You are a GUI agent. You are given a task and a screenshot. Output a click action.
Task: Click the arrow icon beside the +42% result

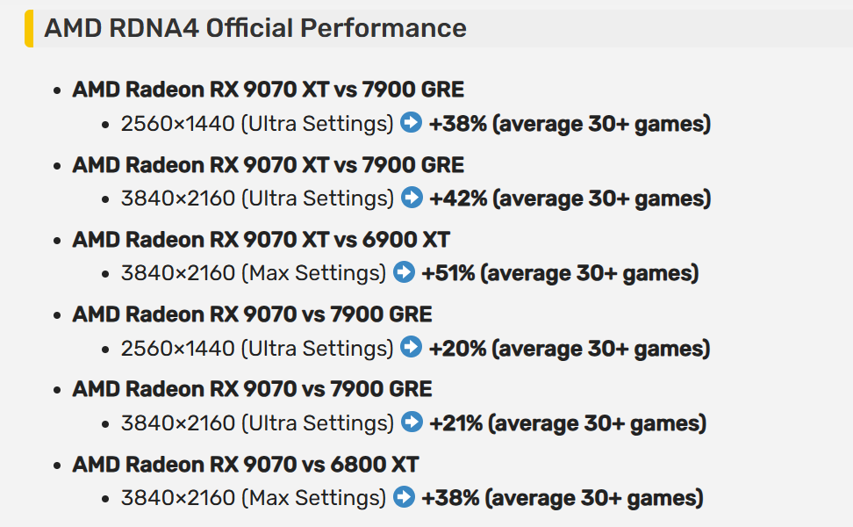click(x=412, y=198)
